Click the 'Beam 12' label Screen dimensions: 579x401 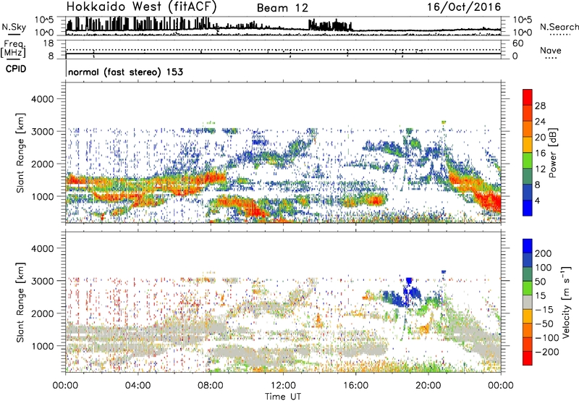click(282, 8)
